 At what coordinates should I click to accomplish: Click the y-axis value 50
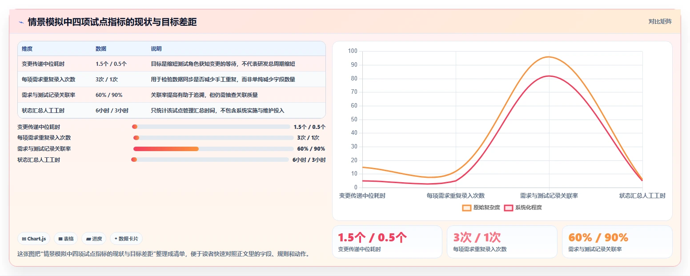click(x=354, y=119)
